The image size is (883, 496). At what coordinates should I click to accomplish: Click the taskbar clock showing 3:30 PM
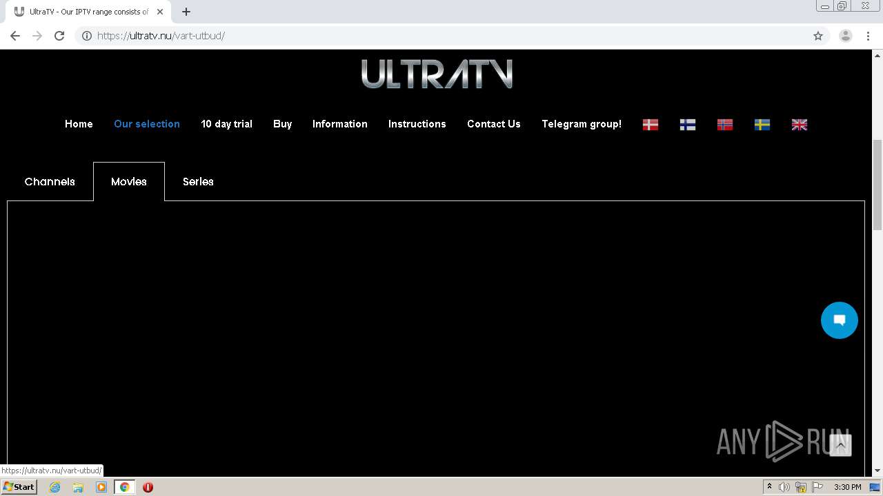[x=847, y=487]
